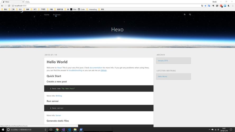This screenshot has width=235, height=132.
Task: Open the search icon in blog header
Action: click(x=190, y=15)
